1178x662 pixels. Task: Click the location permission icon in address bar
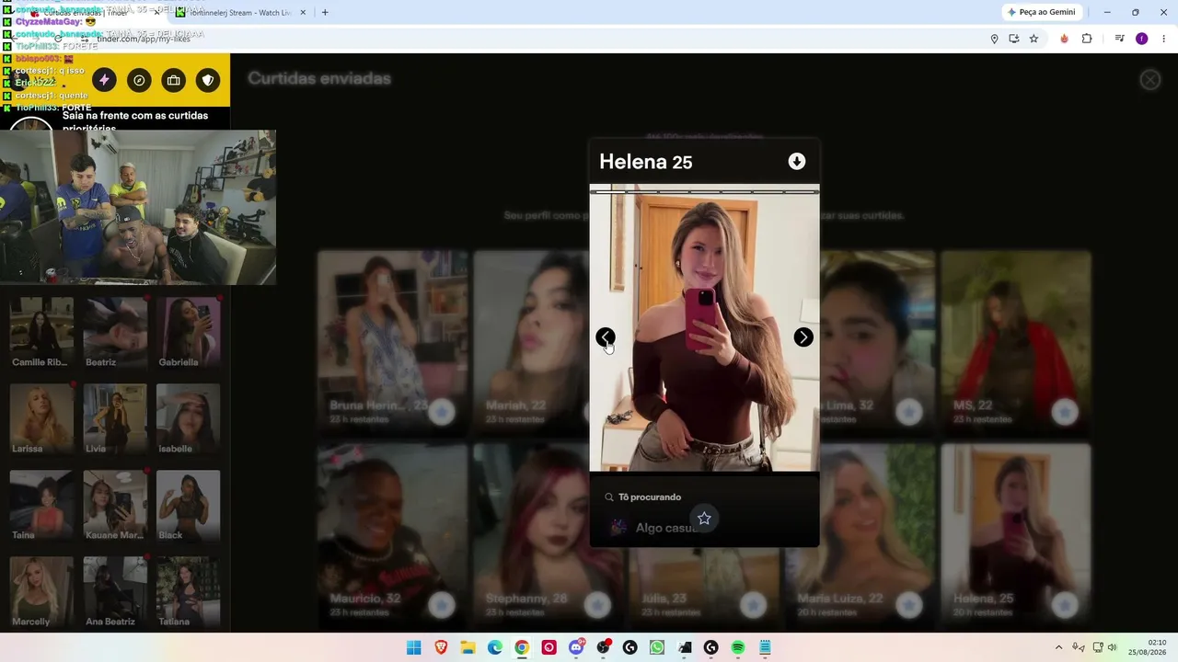point(994,39)
